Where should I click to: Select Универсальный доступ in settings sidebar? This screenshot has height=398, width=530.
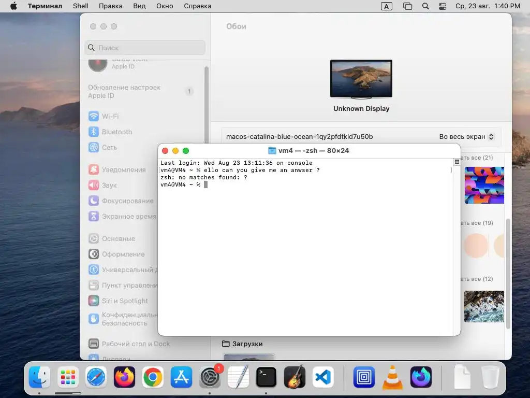pyautogui.click(x=122, y=269)
